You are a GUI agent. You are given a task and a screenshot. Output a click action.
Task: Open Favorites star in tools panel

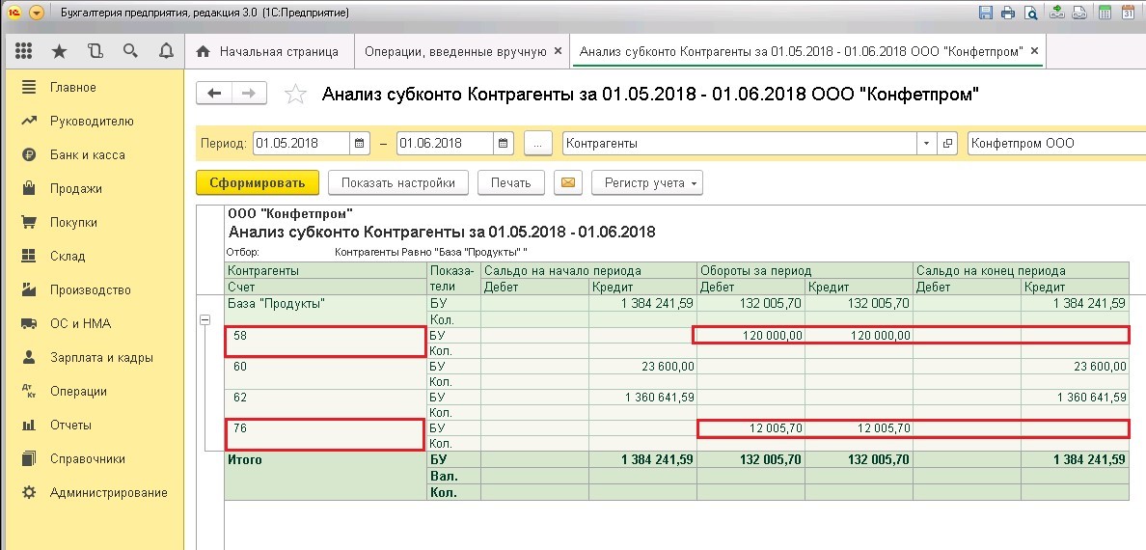[x=59, y=51]
